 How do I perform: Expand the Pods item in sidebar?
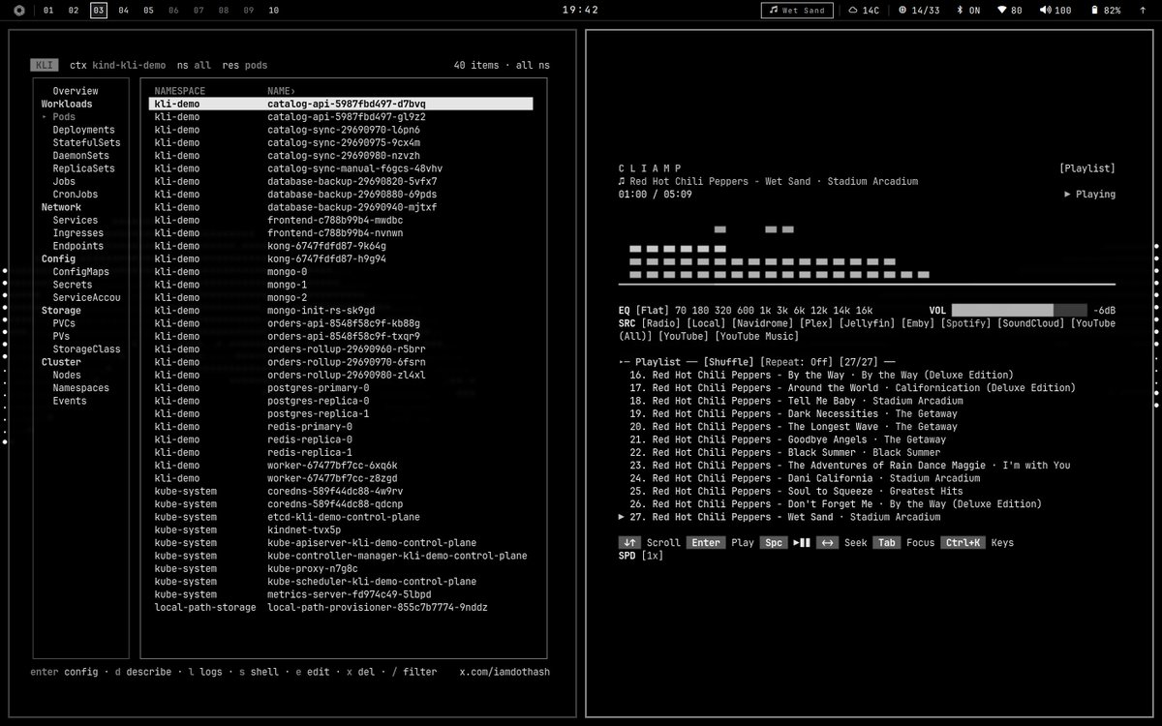click(x=64, y=117)
